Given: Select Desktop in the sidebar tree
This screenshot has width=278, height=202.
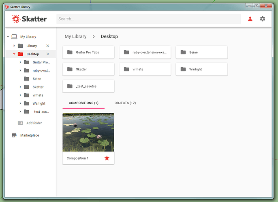Looking at the screenshot, I should [33, 54].
